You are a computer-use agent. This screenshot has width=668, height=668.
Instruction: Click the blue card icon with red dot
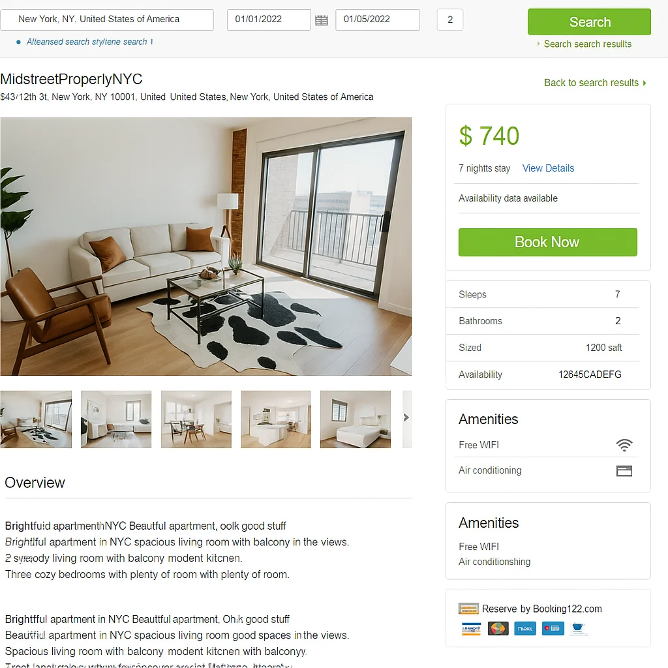[553, 628]
